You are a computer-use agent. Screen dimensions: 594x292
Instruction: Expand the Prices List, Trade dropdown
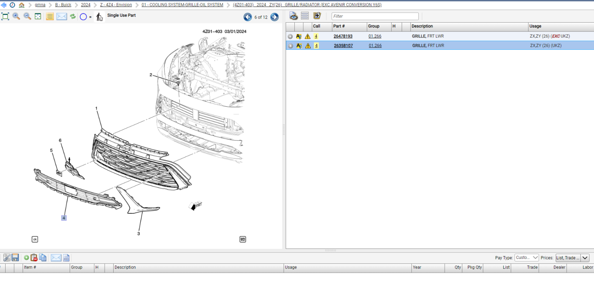[x=585, y=257]
